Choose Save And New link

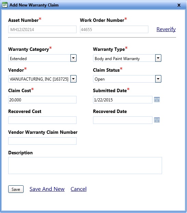coord(47,189)
